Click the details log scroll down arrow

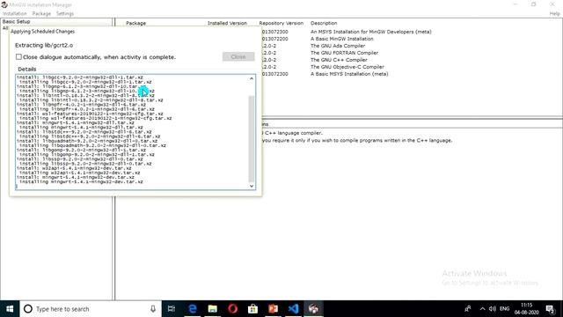tap(252, 186)
